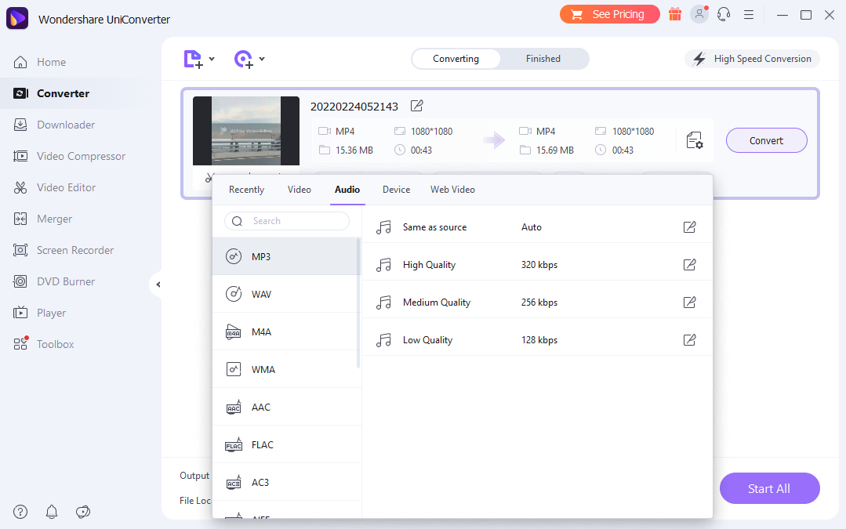846x529 pixels.
Task: Open the Player module
Action: [x=39, y=312]
